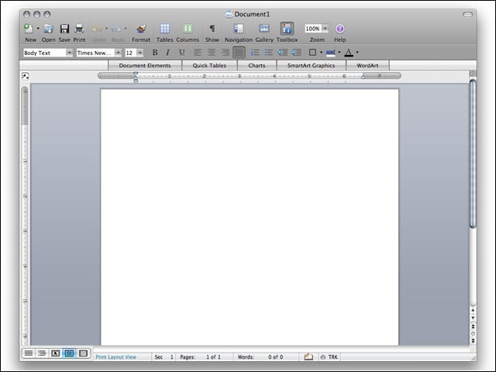The height and width of the screenshot is (372, 496).
Task: Switch to the Charts tab
Action: (x=257, y=65)
